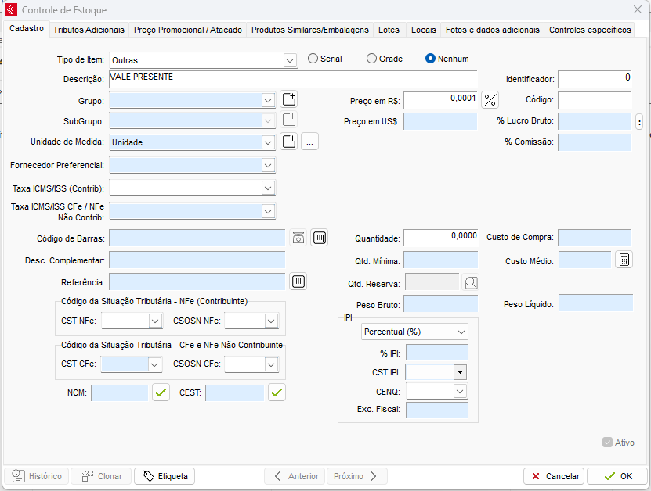
Task: Open the Fornecedor Preferencial dropdown
Action: [268, 165]
